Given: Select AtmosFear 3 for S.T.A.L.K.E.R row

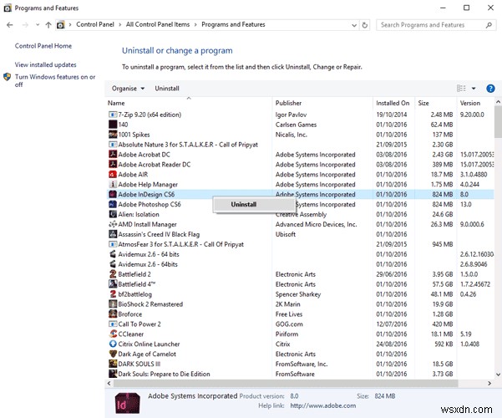Looking at the screenshot, I should (x=301, y=244).
